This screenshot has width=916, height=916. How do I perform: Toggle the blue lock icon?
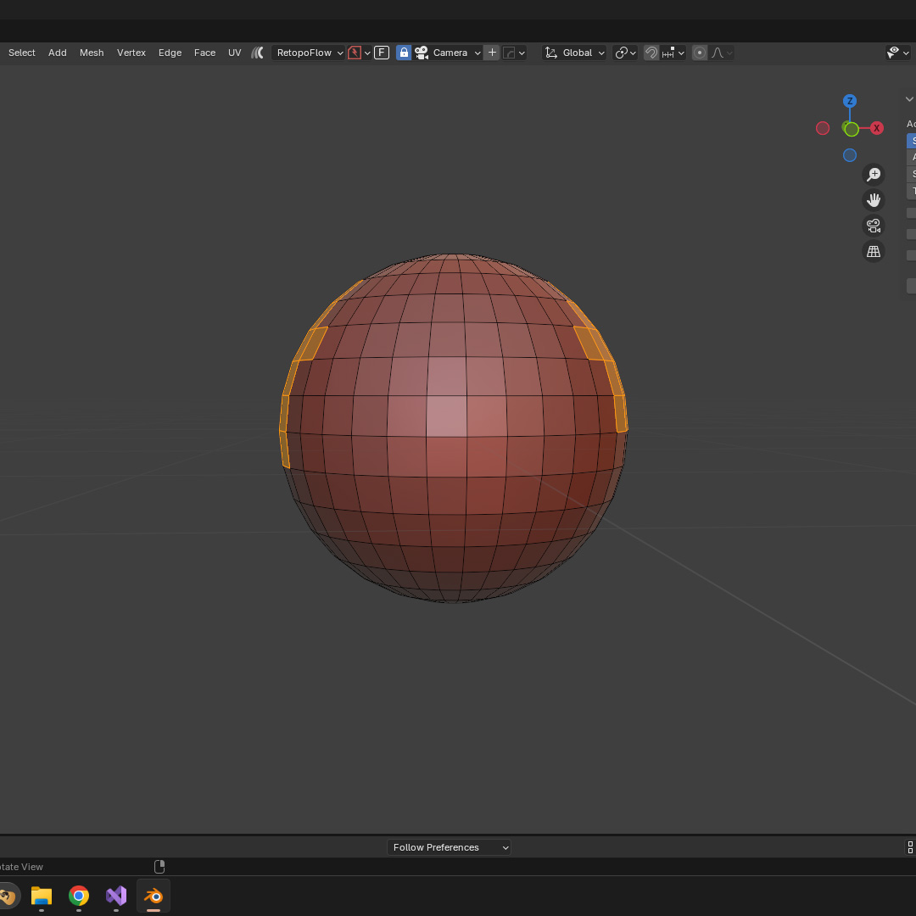[404, 53]
